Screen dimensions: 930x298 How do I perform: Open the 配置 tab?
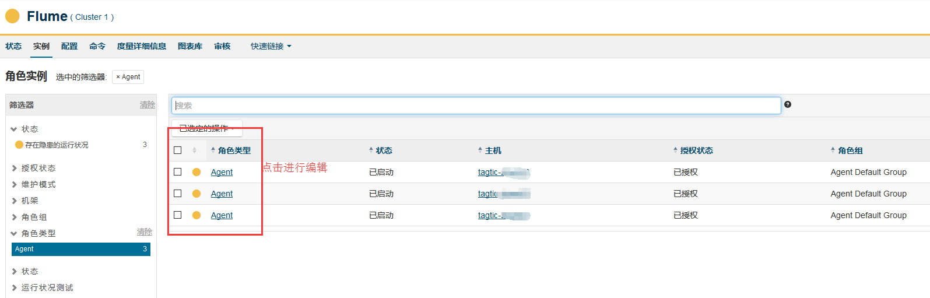tap(69, 46)
